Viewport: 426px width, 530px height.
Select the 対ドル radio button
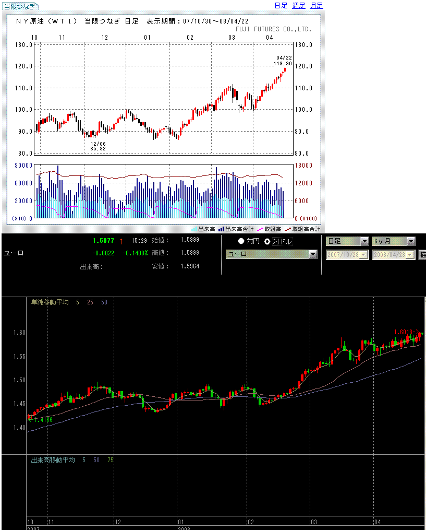[x=267, y=241]
